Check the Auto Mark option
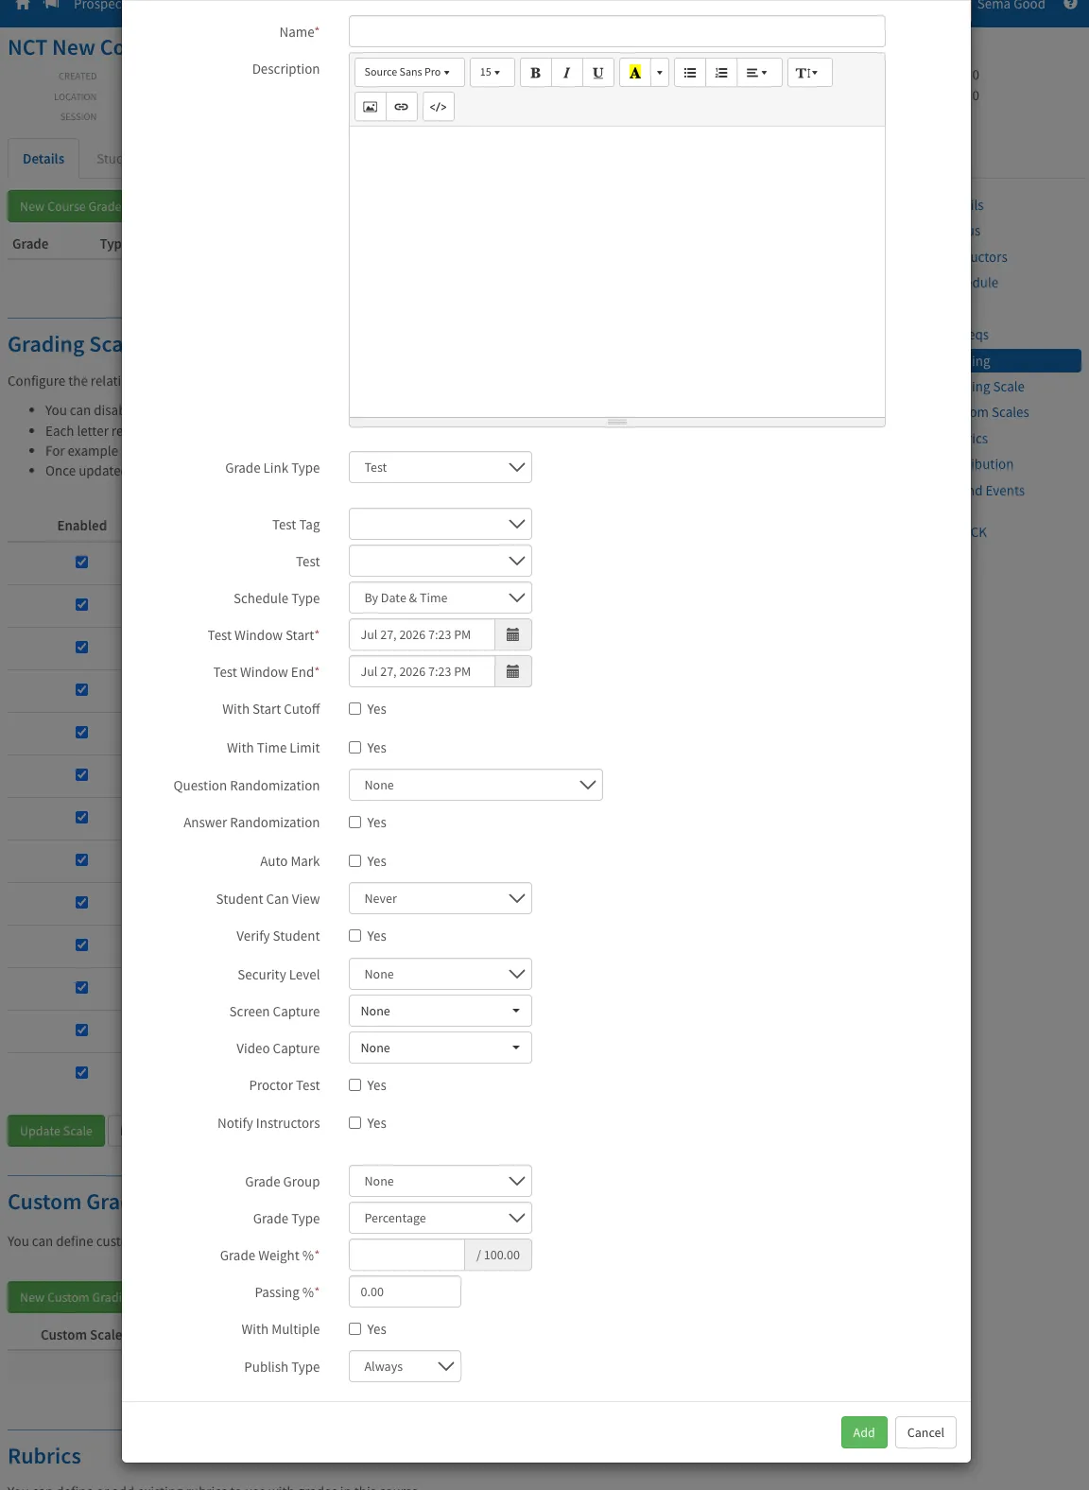 click(x=355, y=861)
